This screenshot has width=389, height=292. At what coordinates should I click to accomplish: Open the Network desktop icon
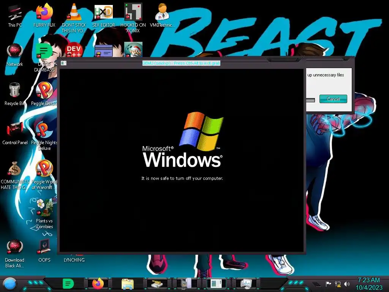pos(15,55)
